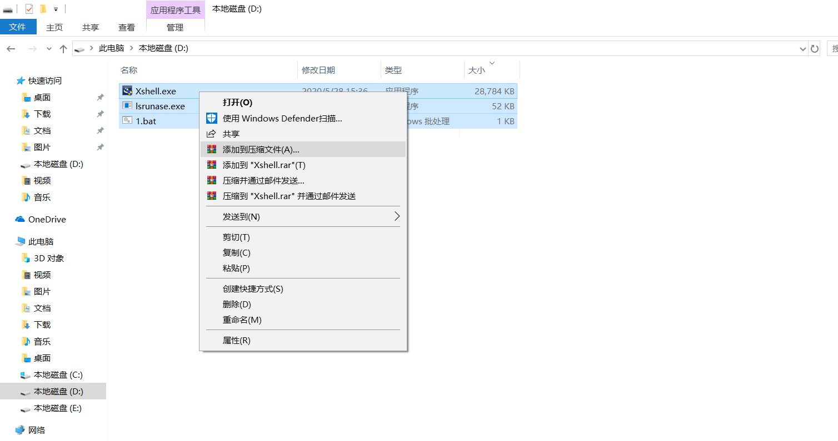Switch to the 查看 ribbon tab
Viewport: 838px width, 441px height.
126,27
